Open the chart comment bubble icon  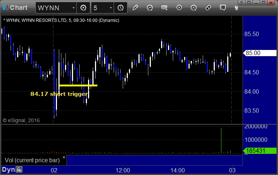(223, 8)
